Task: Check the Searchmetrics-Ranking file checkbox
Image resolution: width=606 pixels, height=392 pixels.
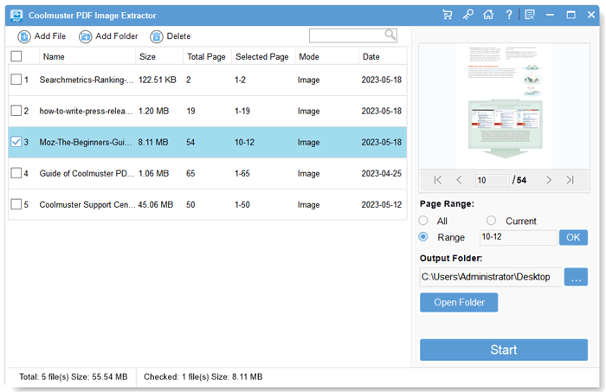Action: (x=16, y=80)
